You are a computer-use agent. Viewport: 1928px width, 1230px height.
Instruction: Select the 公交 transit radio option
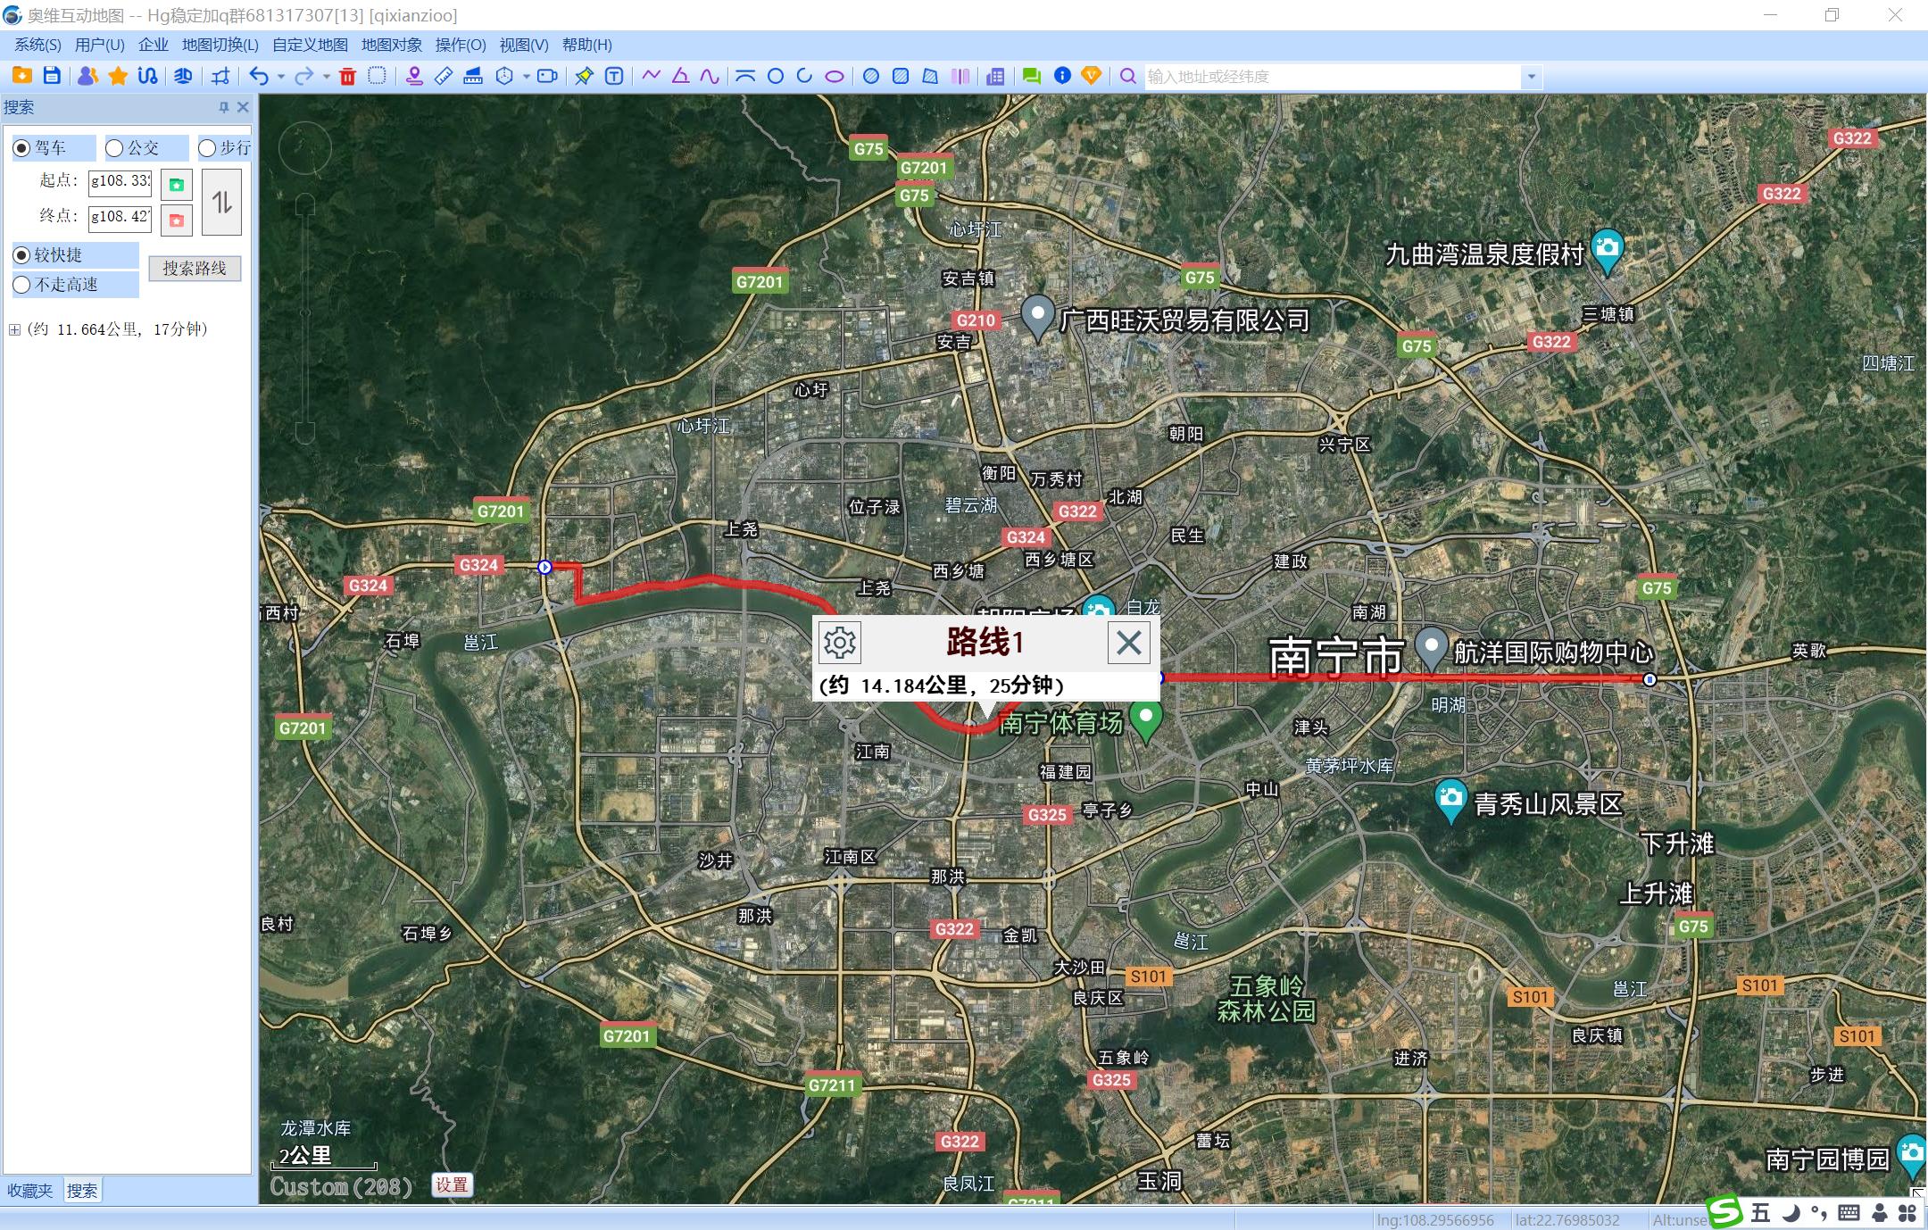(115, 148)
